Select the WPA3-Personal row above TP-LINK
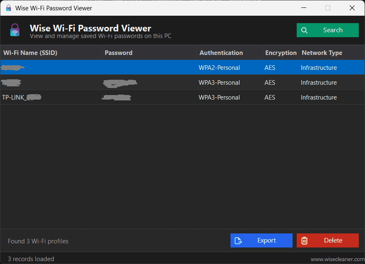This screenshot has height=264, width=365. pos(182,83)
